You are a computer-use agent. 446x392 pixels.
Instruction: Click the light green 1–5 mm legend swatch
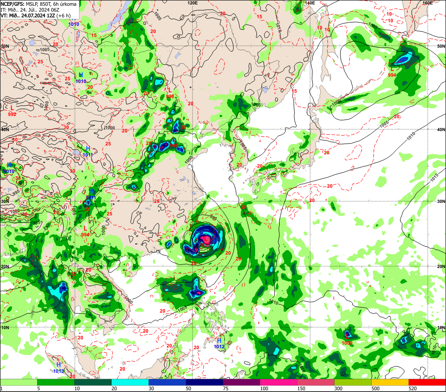tap(18, 382)
